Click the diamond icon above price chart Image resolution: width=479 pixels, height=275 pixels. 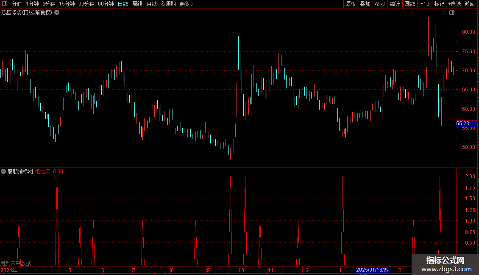point(444,13)
